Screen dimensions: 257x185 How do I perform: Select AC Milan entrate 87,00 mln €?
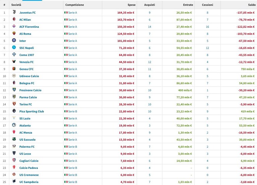[184, 20]
